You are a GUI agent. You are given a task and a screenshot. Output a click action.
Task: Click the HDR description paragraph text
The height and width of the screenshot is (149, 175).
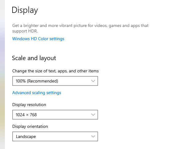80,28
